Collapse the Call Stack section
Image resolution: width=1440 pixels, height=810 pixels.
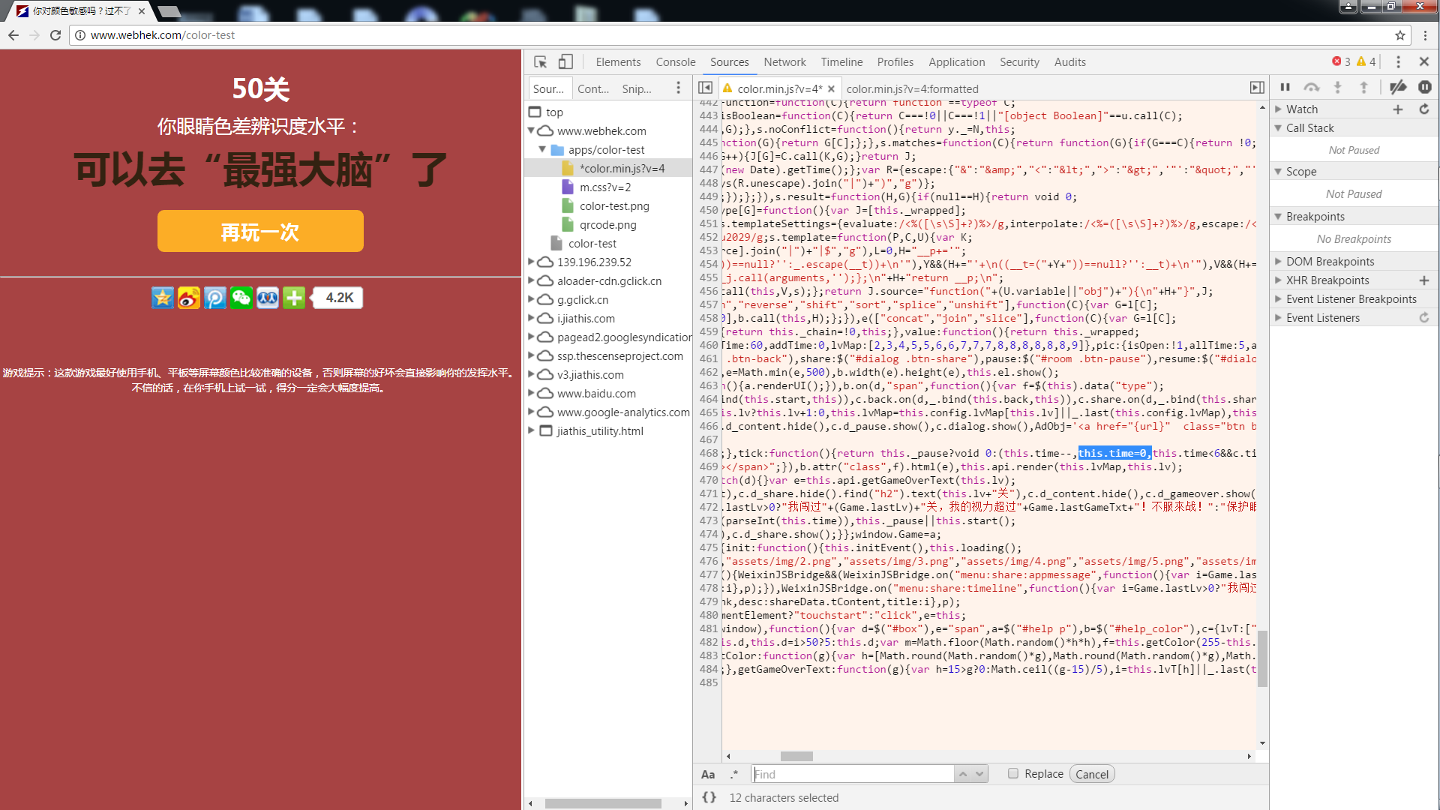click(x=1278, y=128)
